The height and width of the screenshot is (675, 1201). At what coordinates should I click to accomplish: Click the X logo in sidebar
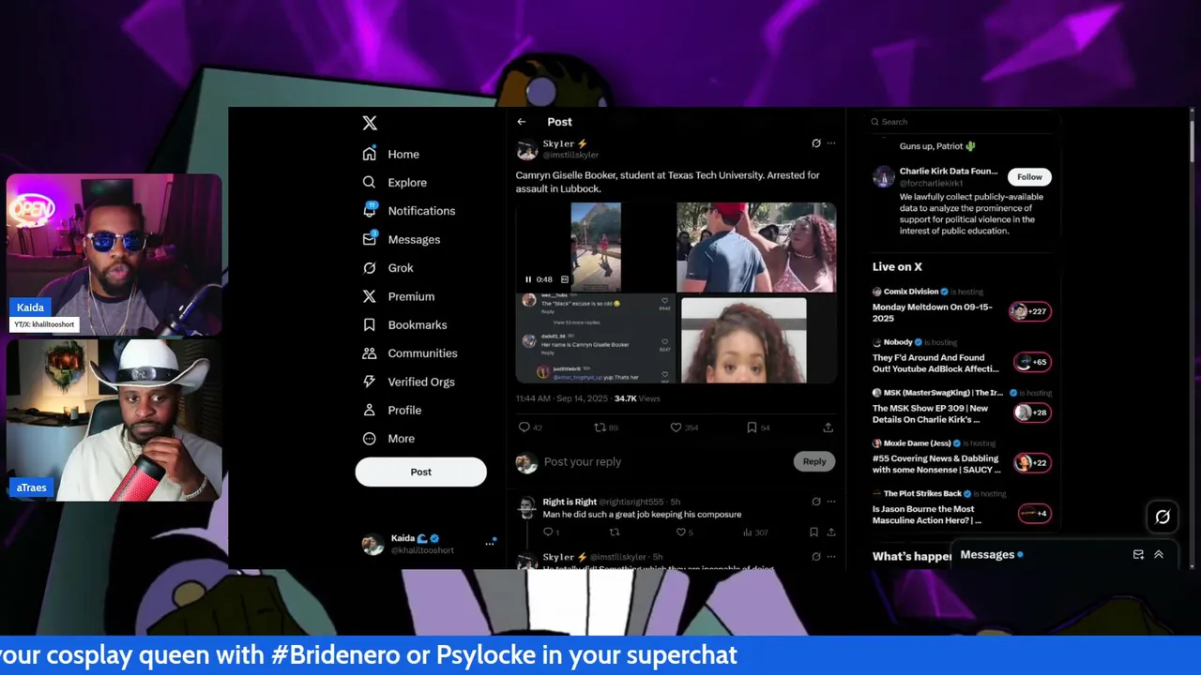pos(370,123)
